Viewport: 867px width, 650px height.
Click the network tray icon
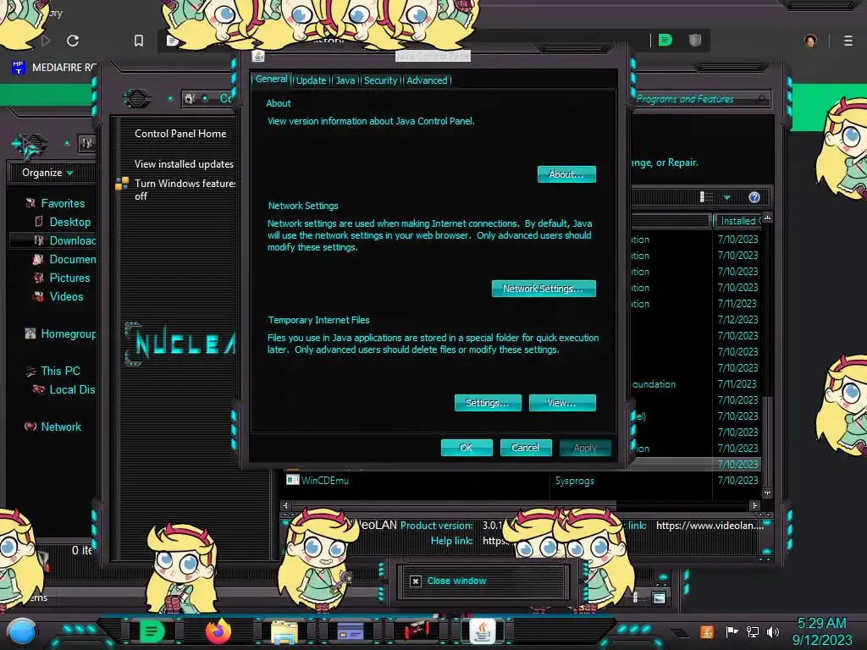[753, 631]
